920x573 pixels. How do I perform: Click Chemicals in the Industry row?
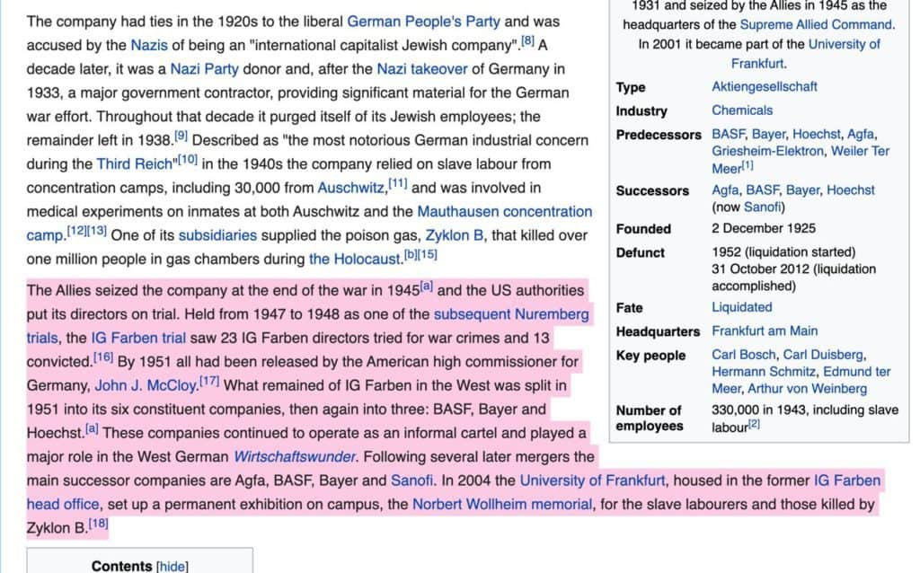point(742,110)
